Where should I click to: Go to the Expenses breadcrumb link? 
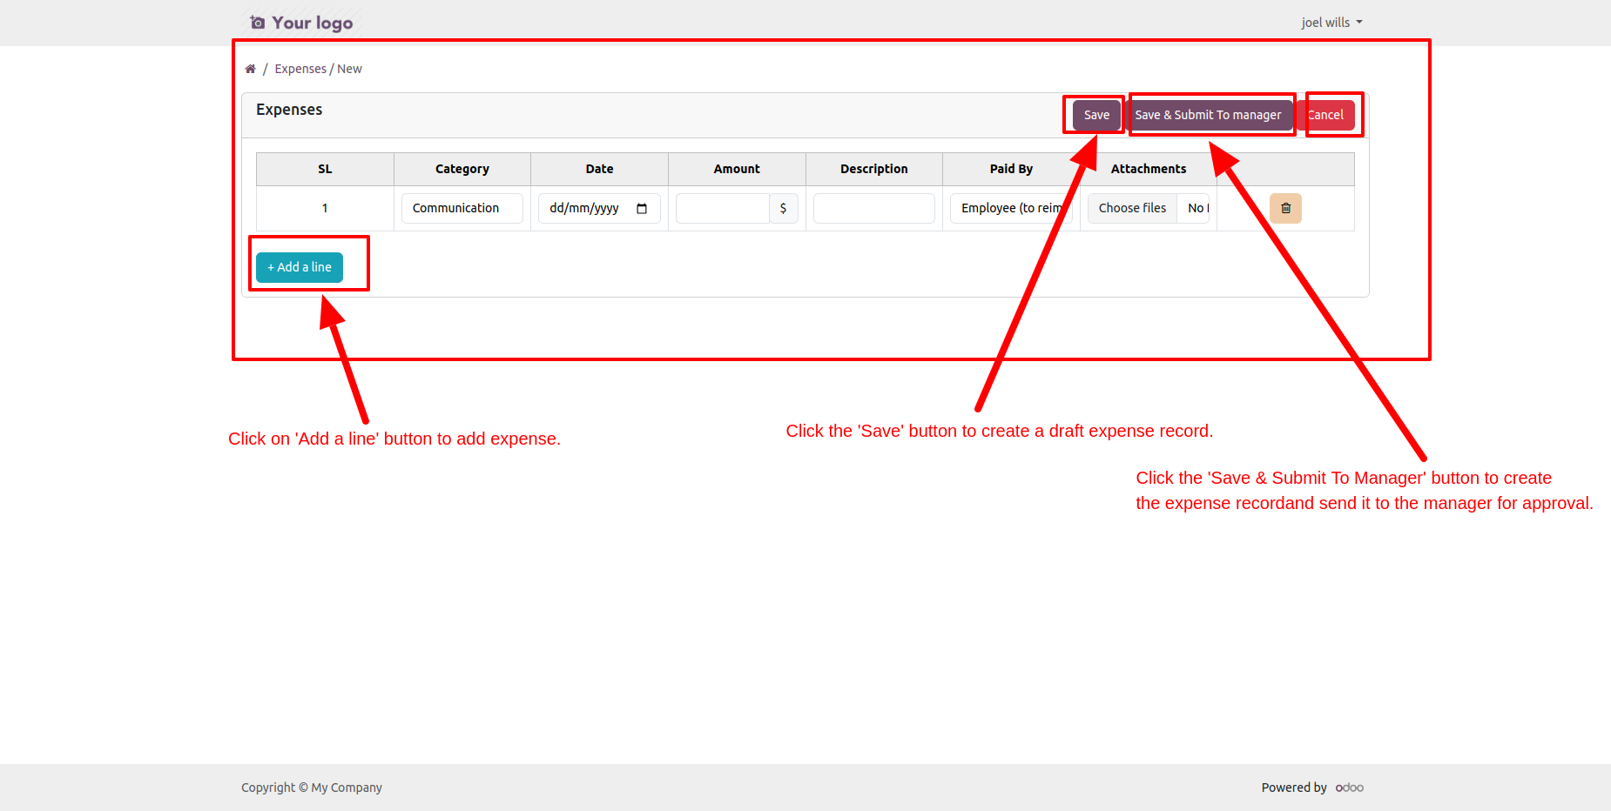[x=300, y=69]
